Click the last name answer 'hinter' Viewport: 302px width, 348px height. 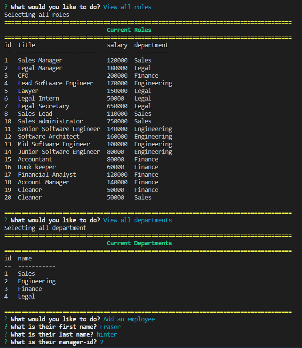pos(107,334)
